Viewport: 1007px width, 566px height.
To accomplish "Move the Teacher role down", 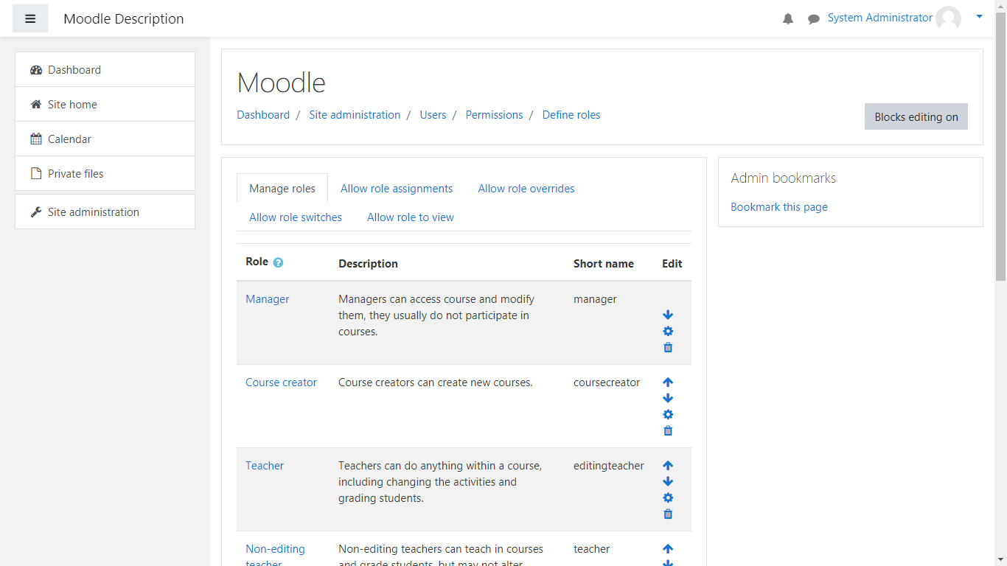I will [668, 481].
